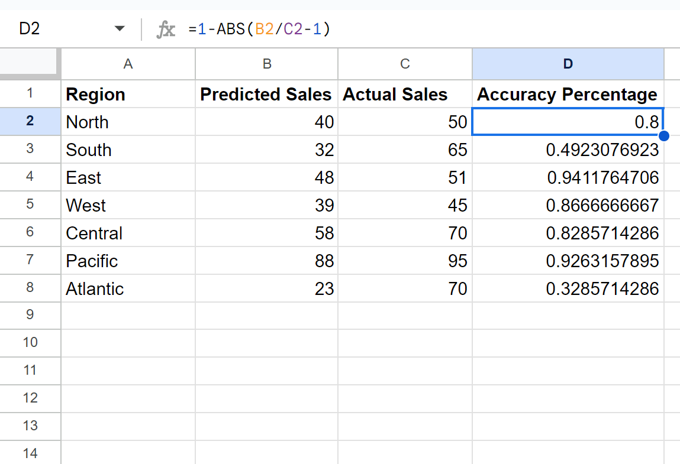Select row header 8

[30, 288]
